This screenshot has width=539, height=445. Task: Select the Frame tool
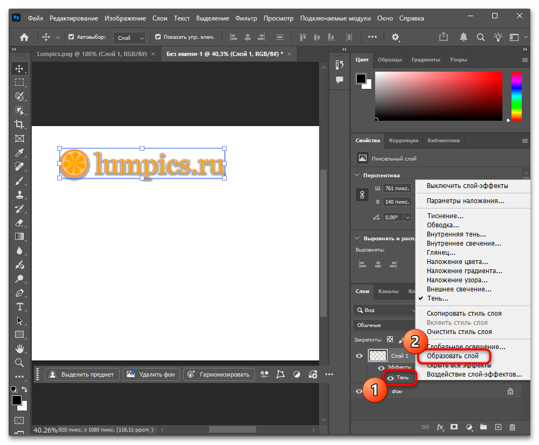pyautogui.click(x=19, y=138)
